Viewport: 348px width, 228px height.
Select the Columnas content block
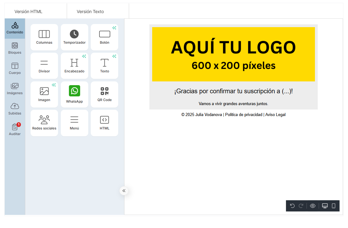[x=44, y=37]
